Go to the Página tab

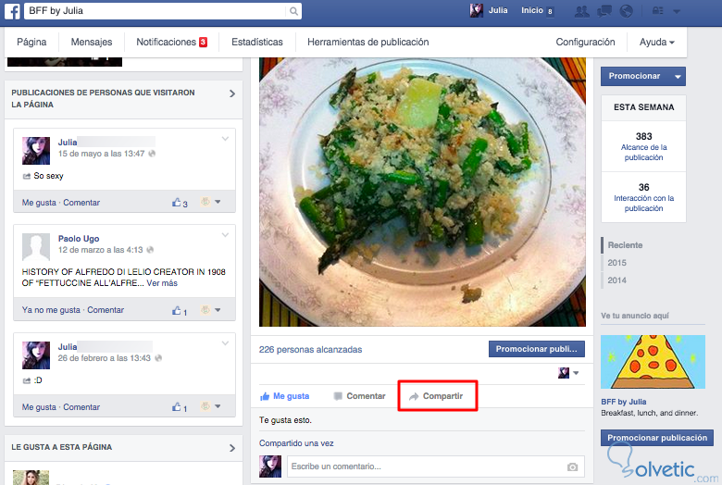(31, 42)
